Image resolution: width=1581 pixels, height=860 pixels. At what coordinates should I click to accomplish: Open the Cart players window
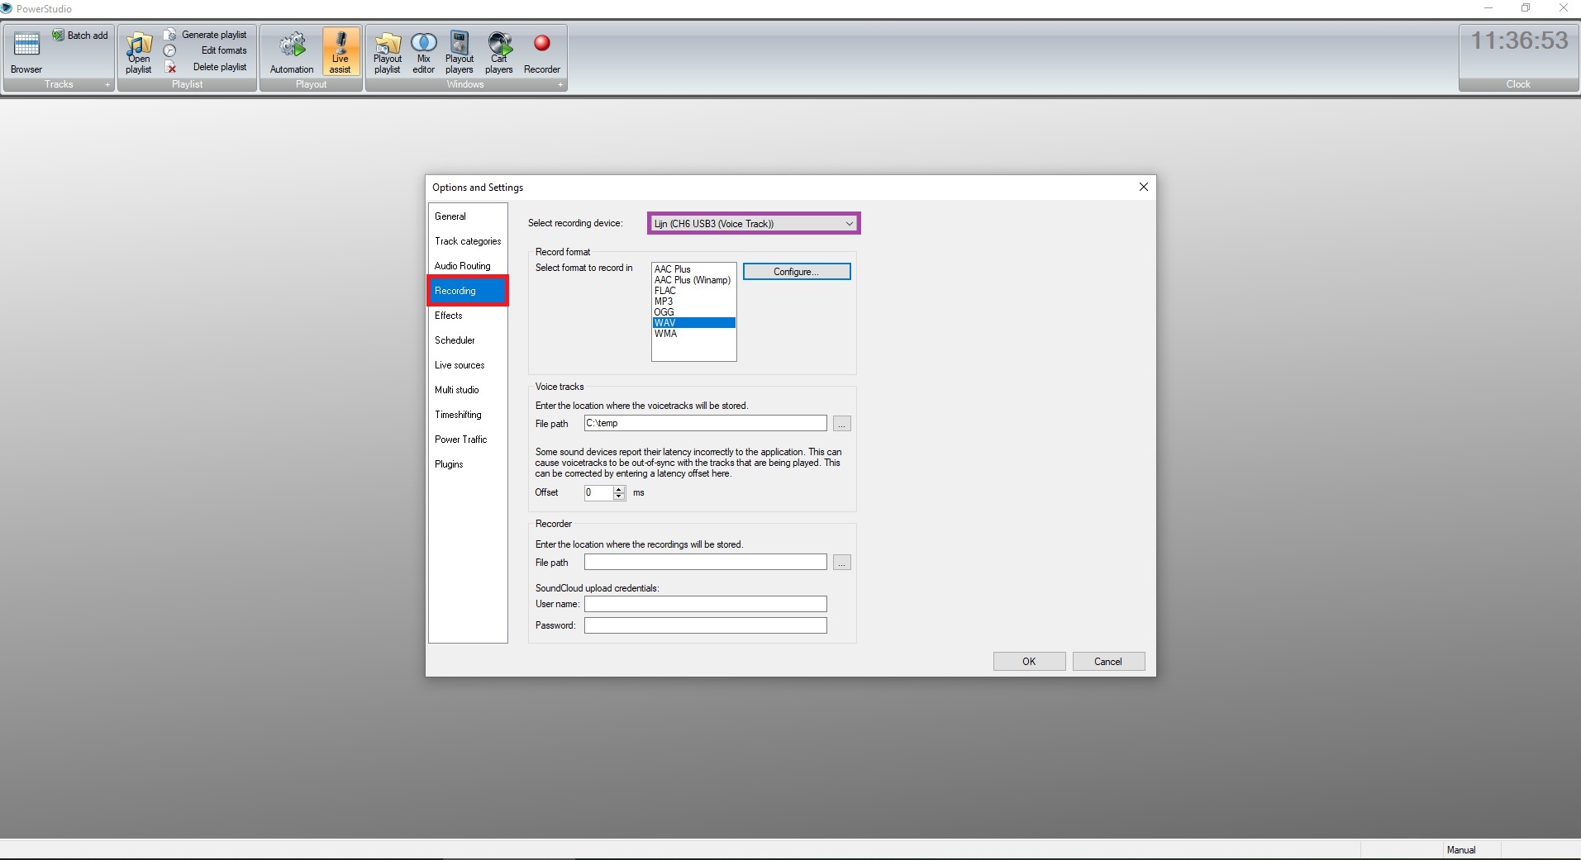point(499,52)
